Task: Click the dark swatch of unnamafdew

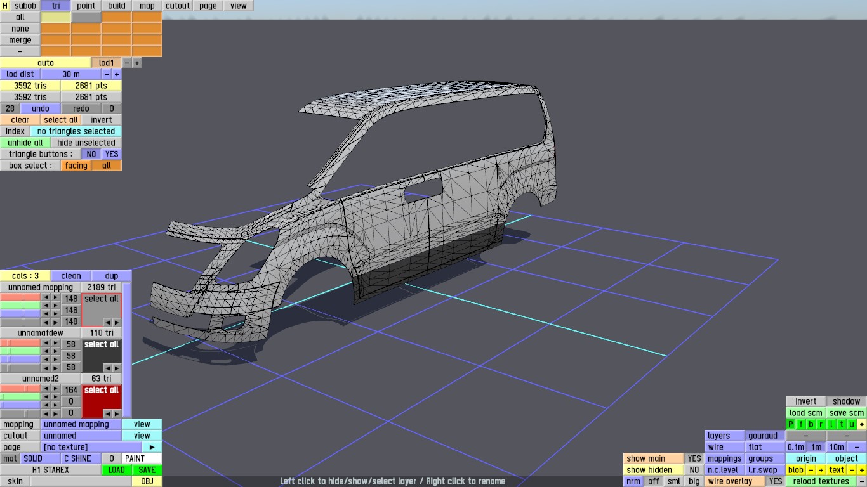Action: tap(102, 356)
